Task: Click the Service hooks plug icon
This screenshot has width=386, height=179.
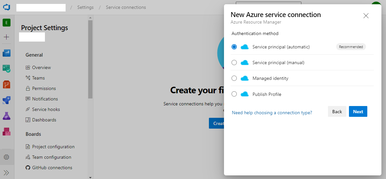Action: click(28, 109)
